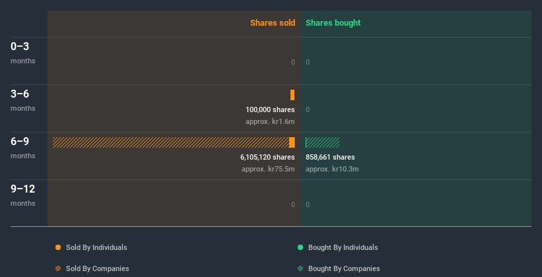Viewport: 542px width, 277px height.
Task: Click the approx. kr75.5m value
Action: click(268, 169)
